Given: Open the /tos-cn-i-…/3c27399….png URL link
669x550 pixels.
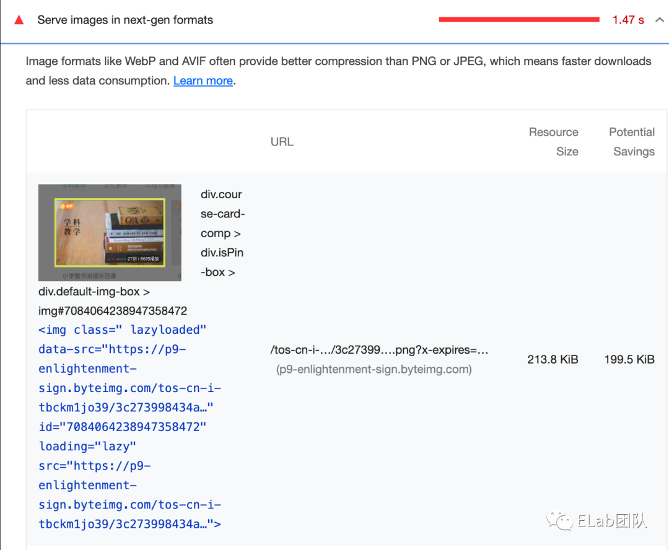Looking at the screenshot, I should (x=379, y=350).
